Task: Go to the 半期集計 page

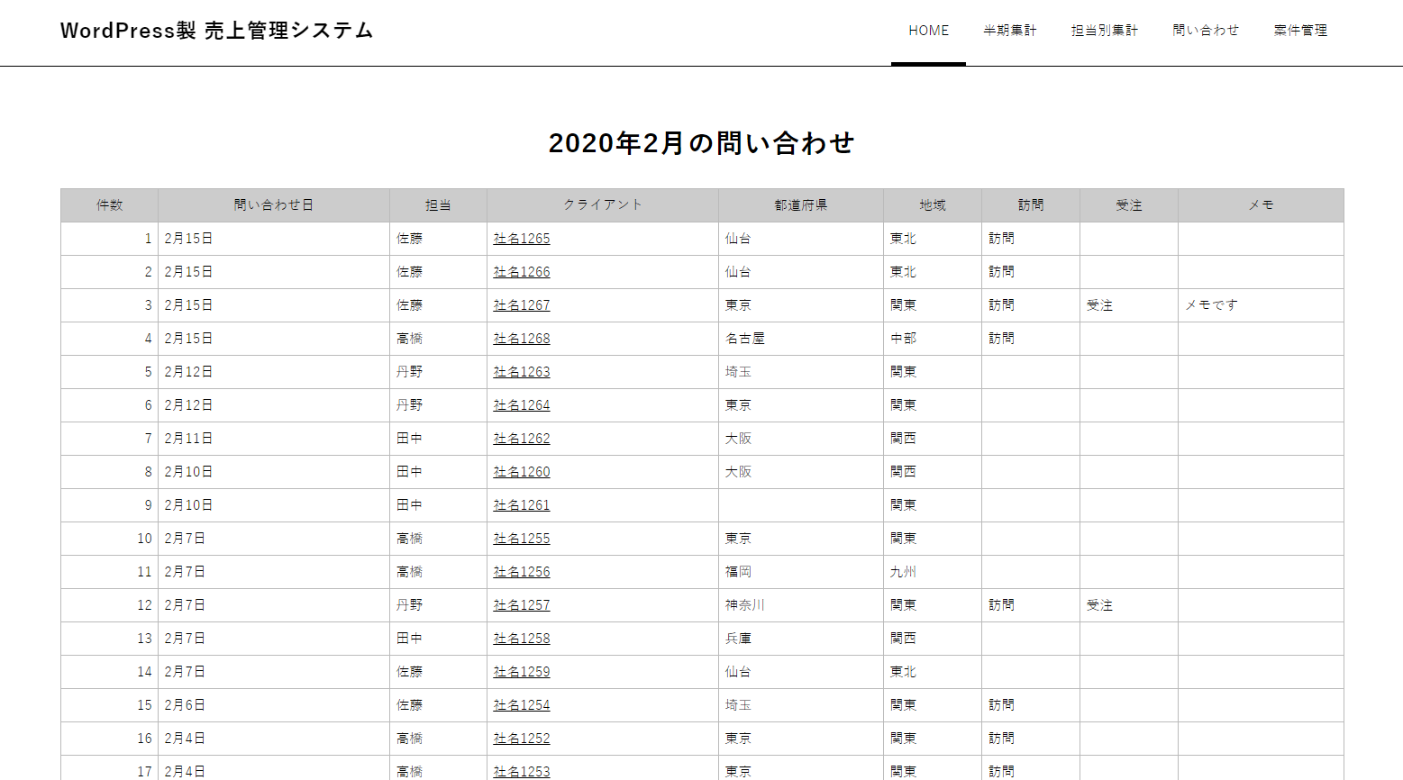Action: tap(1009, 31)
